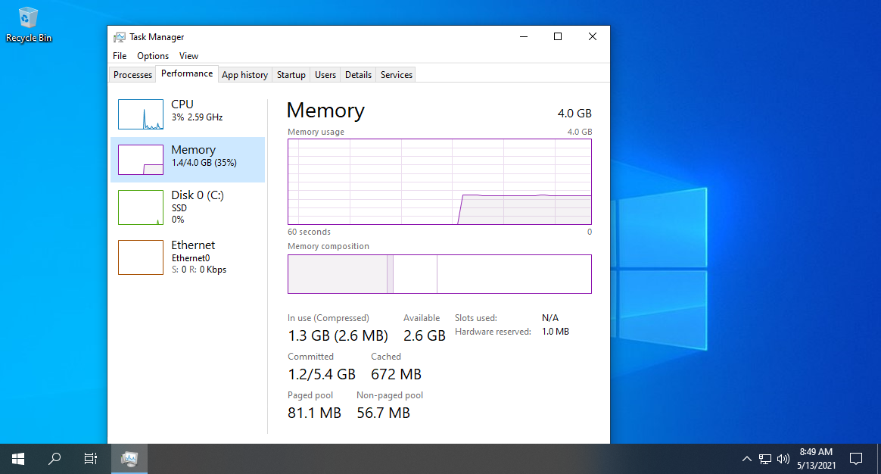The image size is (881, 474).
Task: Select the CPU mini graph thumbnail
Action: click(141, 114)
